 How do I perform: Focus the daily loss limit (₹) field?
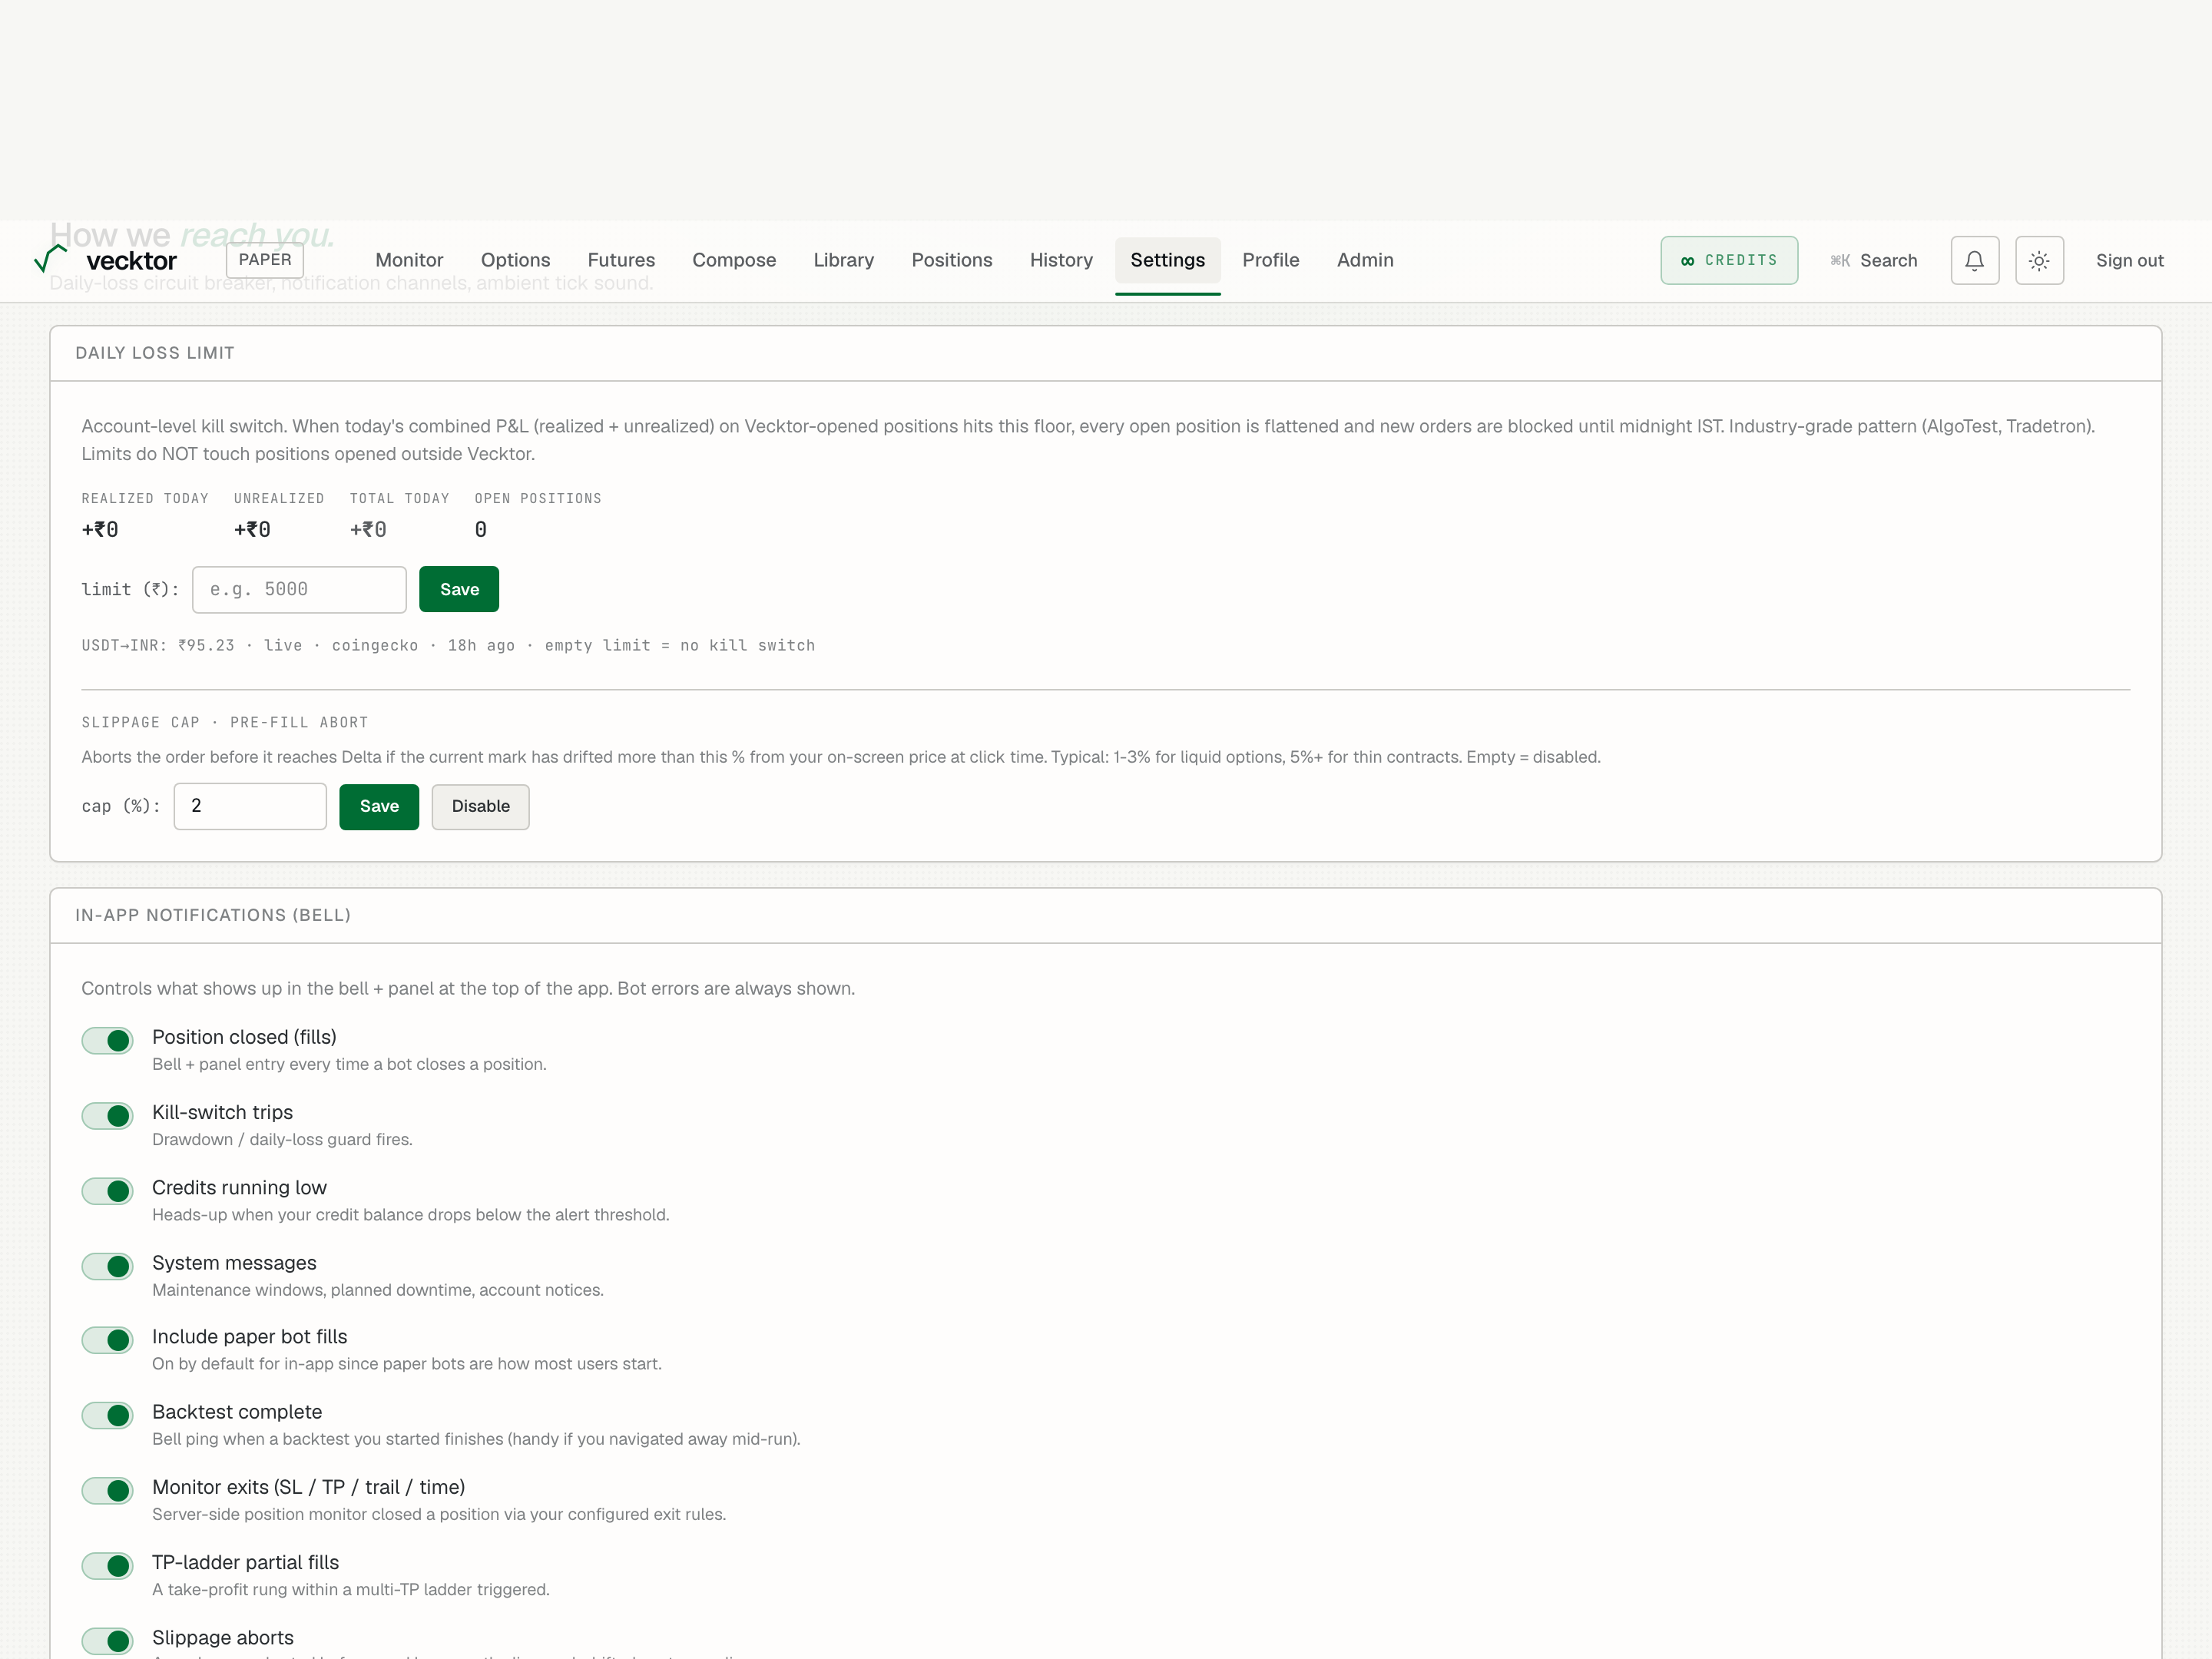pyautogui.click(x=299, y=589)
